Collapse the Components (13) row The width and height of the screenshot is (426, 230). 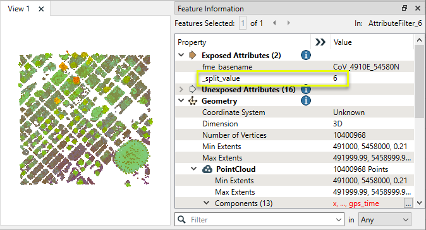207,203
